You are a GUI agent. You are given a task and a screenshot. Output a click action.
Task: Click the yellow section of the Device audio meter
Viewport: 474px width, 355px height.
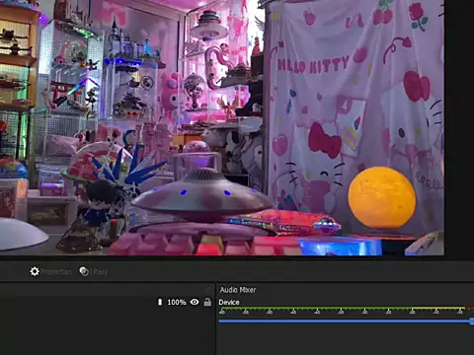[438, 309]
